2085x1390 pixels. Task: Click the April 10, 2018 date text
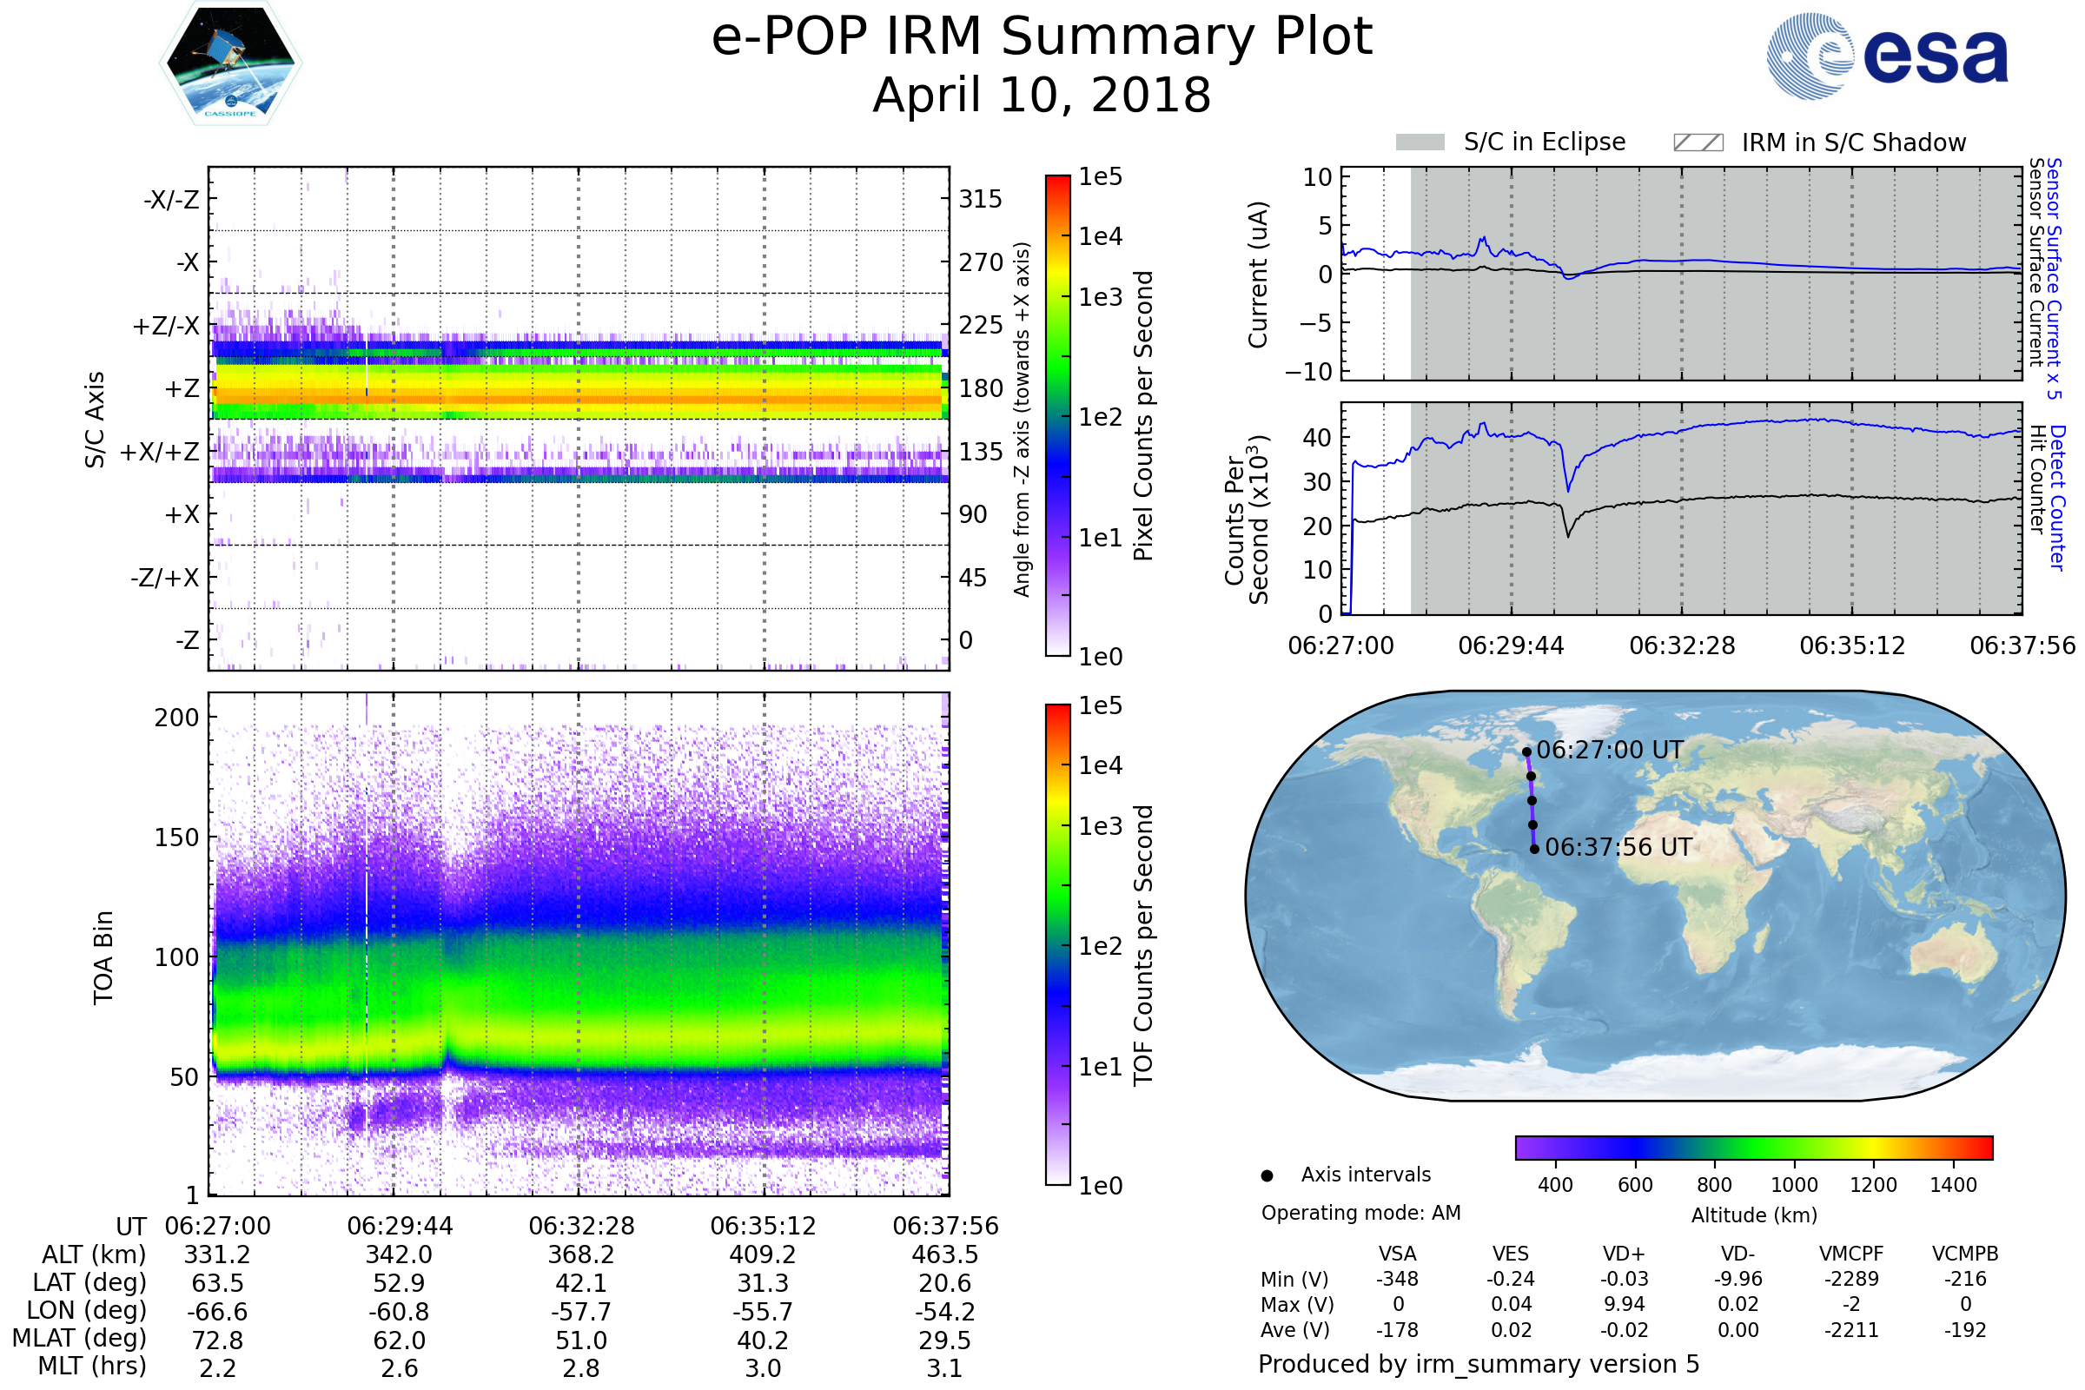pos(1042,96)
